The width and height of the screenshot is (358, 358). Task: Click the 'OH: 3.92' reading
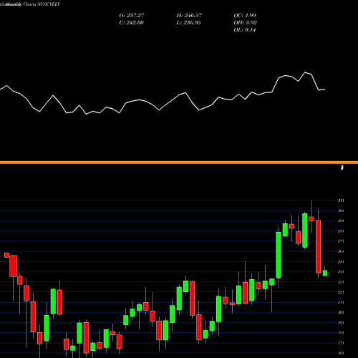point(245,22)
